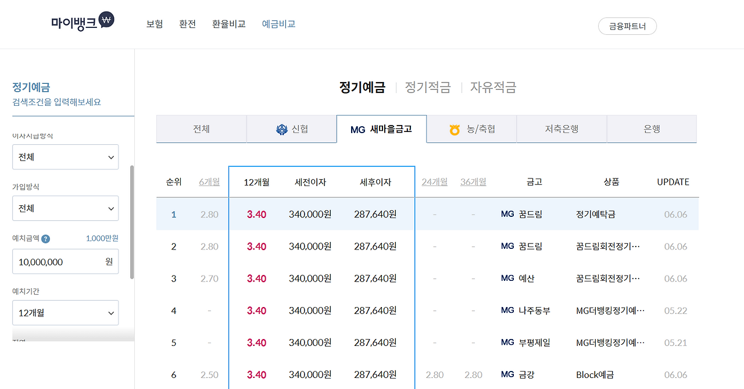The height and width of the screenshot is (389, 744).
Task: Sort by the 36개월 column header
Action: [473, 182]
